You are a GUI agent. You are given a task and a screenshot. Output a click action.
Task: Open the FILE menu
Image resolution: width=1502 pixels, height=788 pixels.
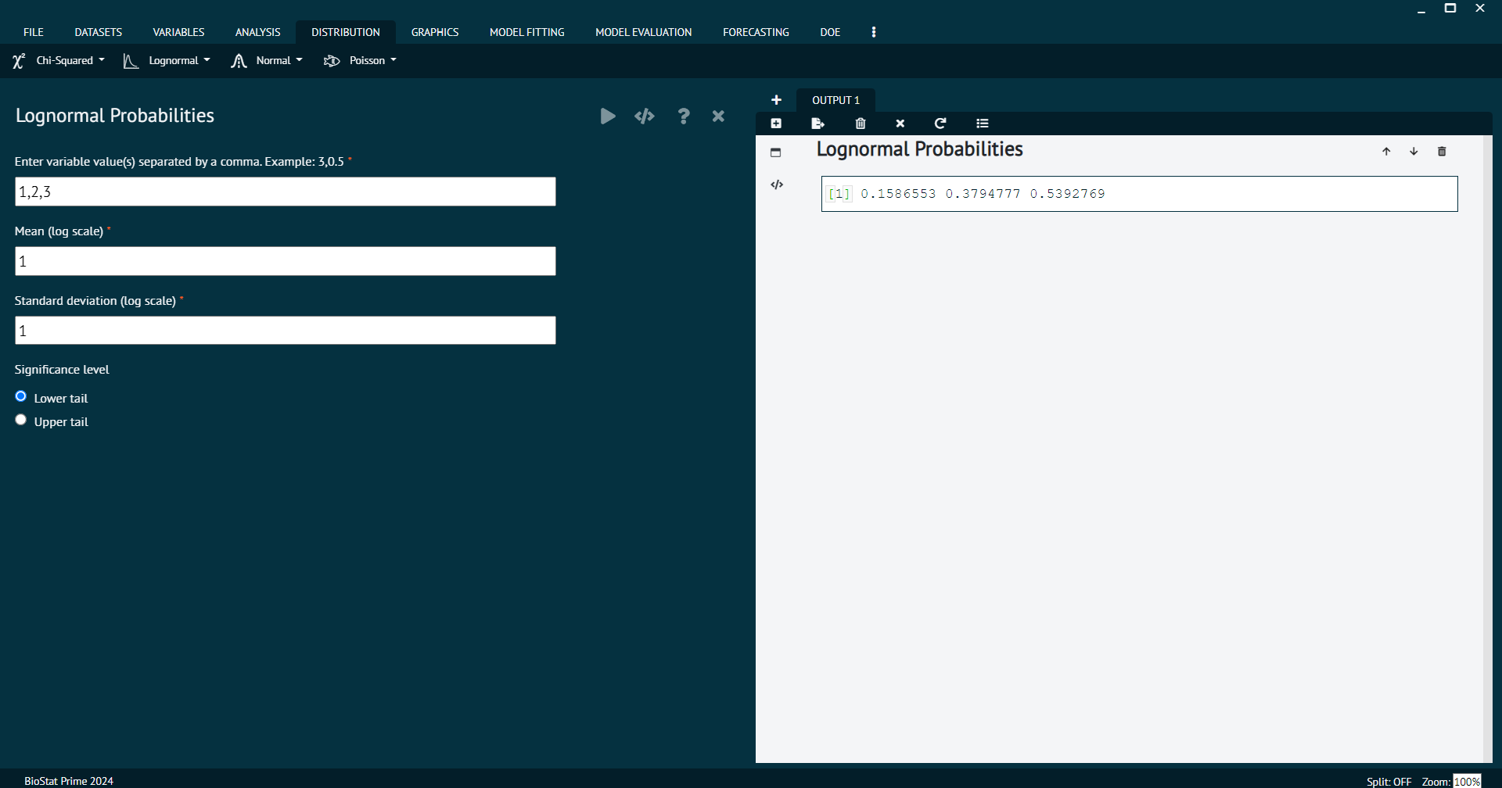point(34,32)
